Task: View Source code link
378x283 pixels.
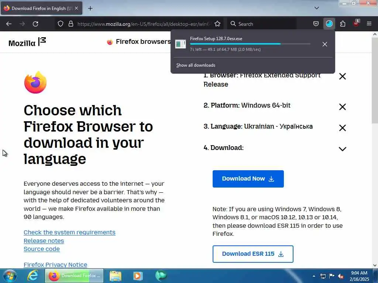Action: [41, 249]
